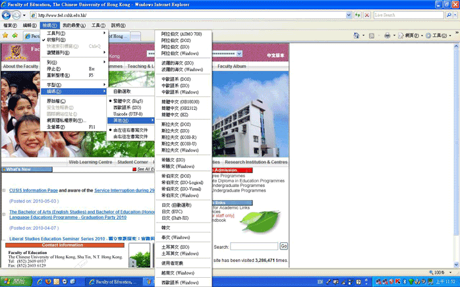
Task: Click the red X Stop button
Action: pos(366,15)
